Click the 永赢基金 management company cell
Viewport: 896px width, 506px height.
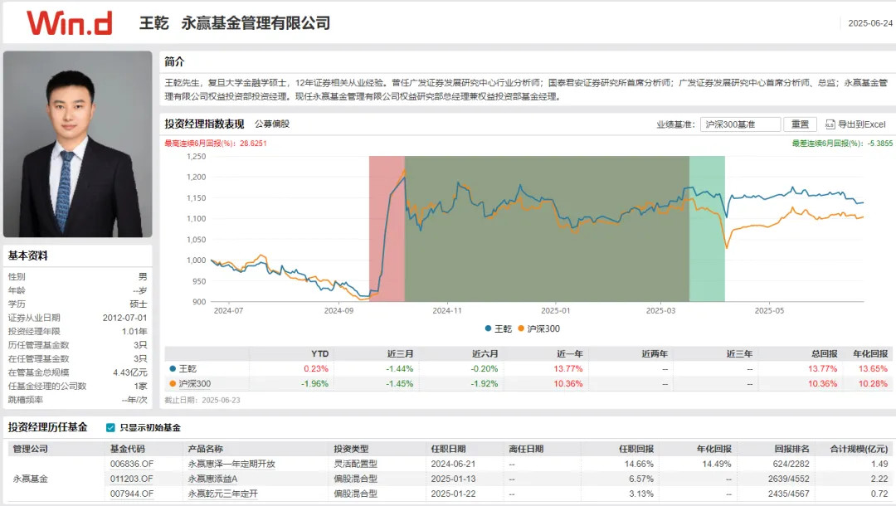pos(31,479)
